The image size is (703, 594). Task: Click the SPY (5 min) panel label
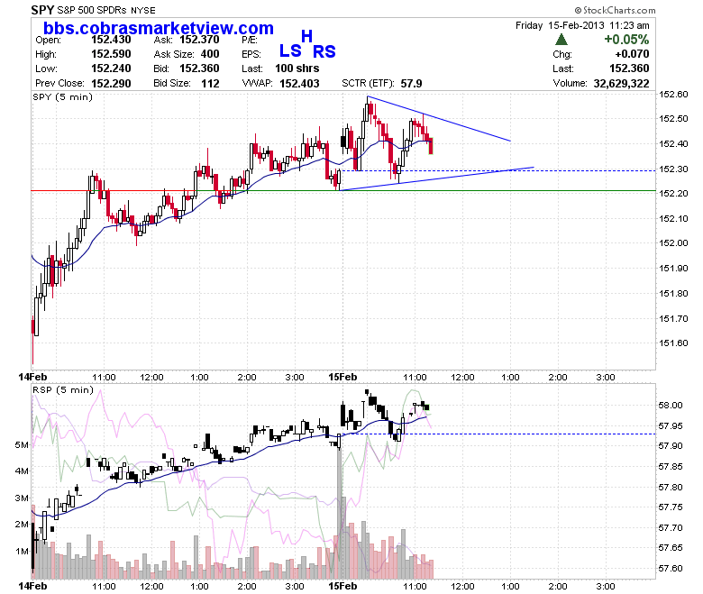[63, 96]
